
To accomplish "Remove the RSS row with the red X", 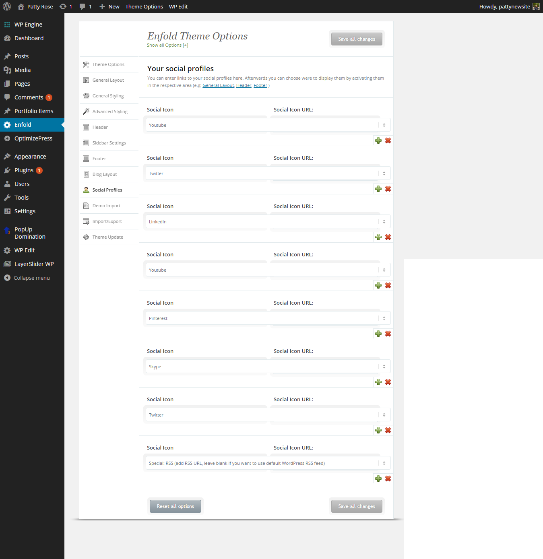I will click(x=388, y=479).
